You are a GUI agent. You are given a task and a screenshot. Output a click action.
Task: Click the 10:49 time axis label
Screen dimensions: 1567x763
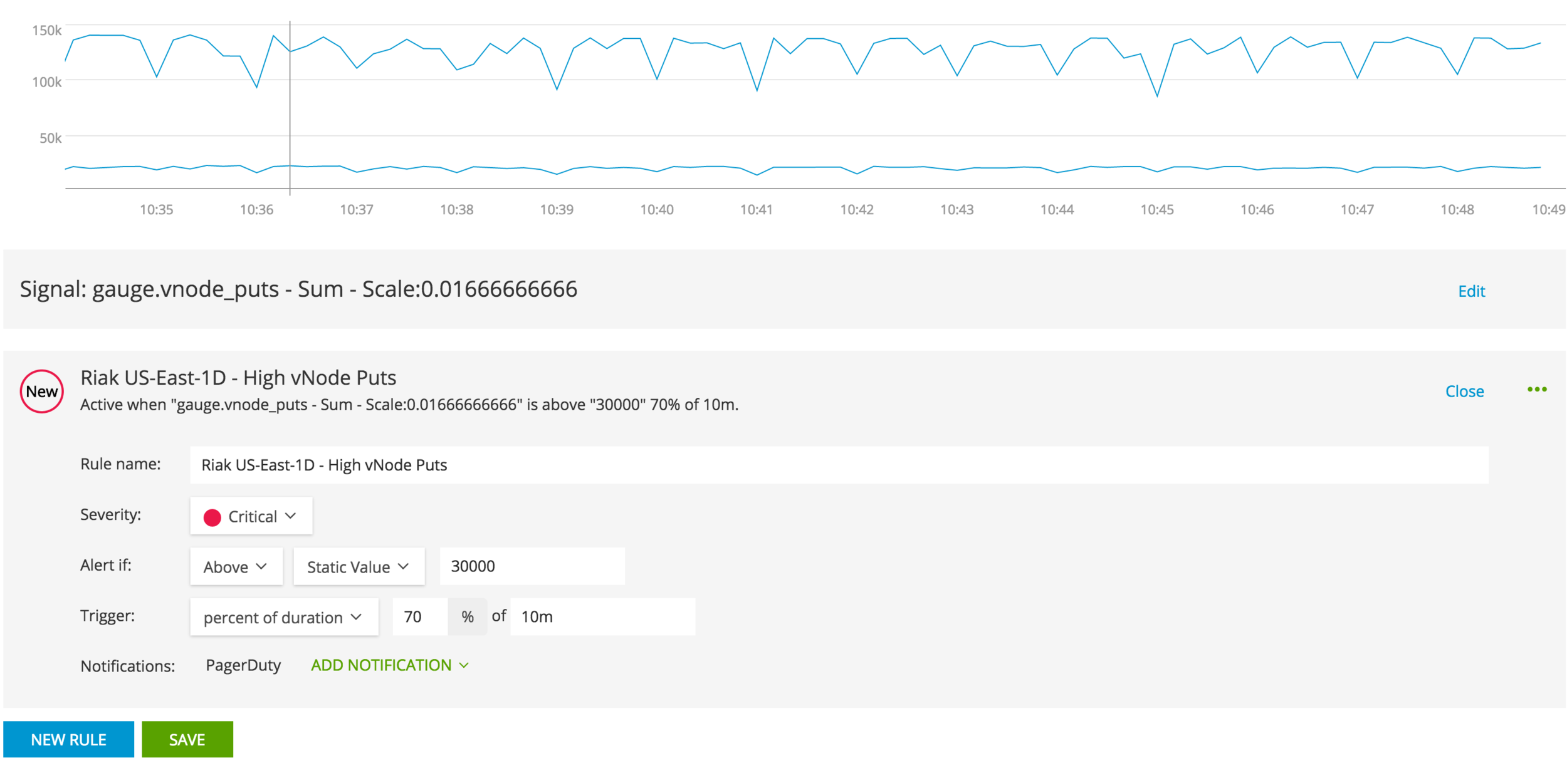pyautogui.click(x=1548, y=210)
